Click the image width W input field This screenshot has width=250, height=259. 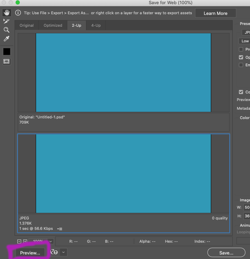(x=247, y=207)
